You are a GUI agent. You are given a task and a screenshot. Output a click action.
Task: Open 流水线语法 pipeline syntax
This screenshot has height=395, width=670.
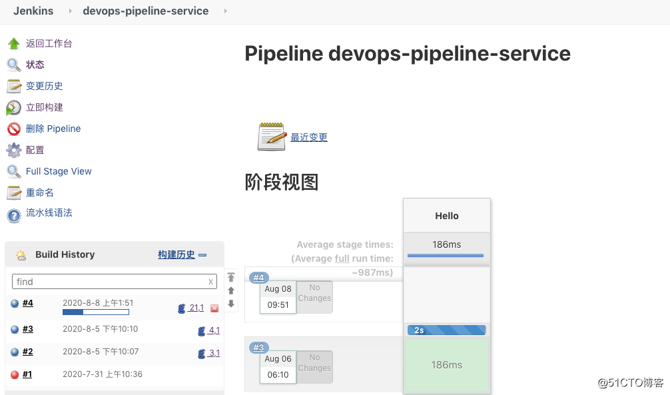tap(49, 212)
